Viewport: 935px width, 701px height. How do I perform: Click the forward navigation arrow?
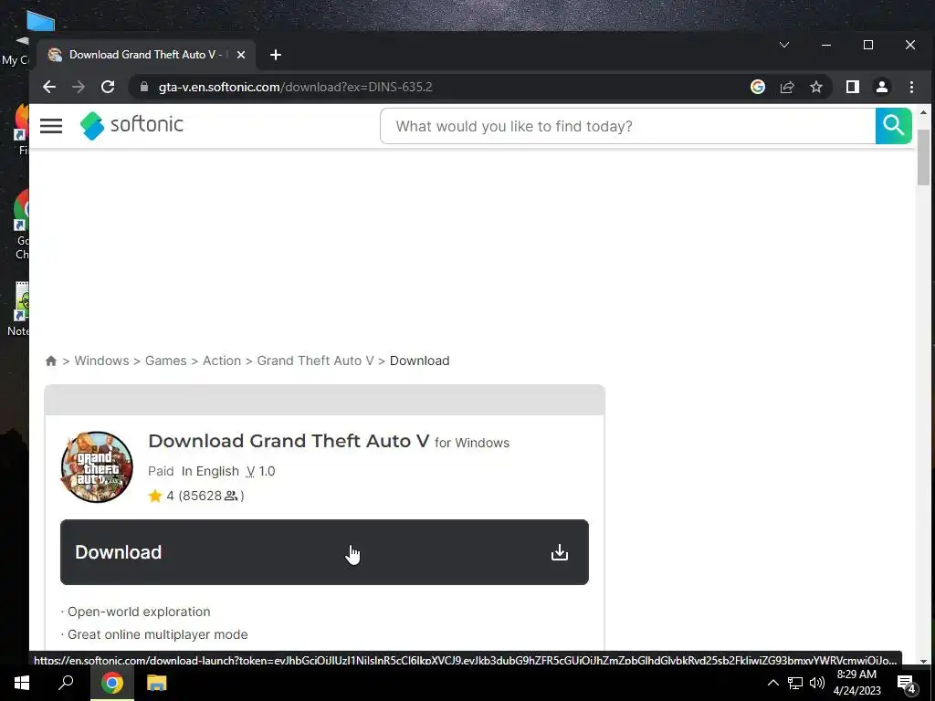coord(79,87)
